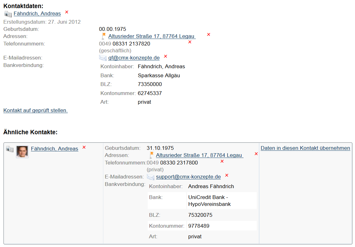Click orange flag icon before top Altusrieder Straße address
Image resolution: width=355 pixels, height=247 pixels.
point(104,36)
